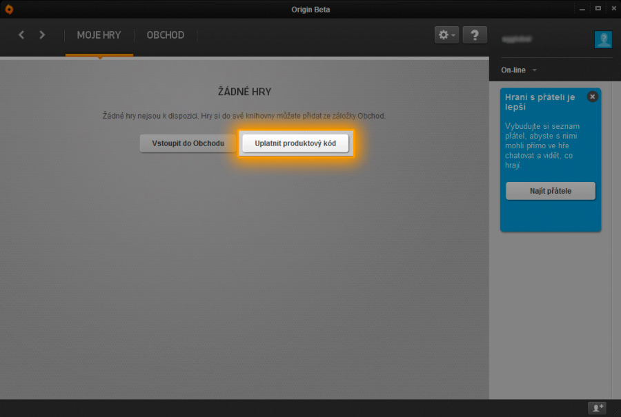Click the blurred username text

point(516,39)
